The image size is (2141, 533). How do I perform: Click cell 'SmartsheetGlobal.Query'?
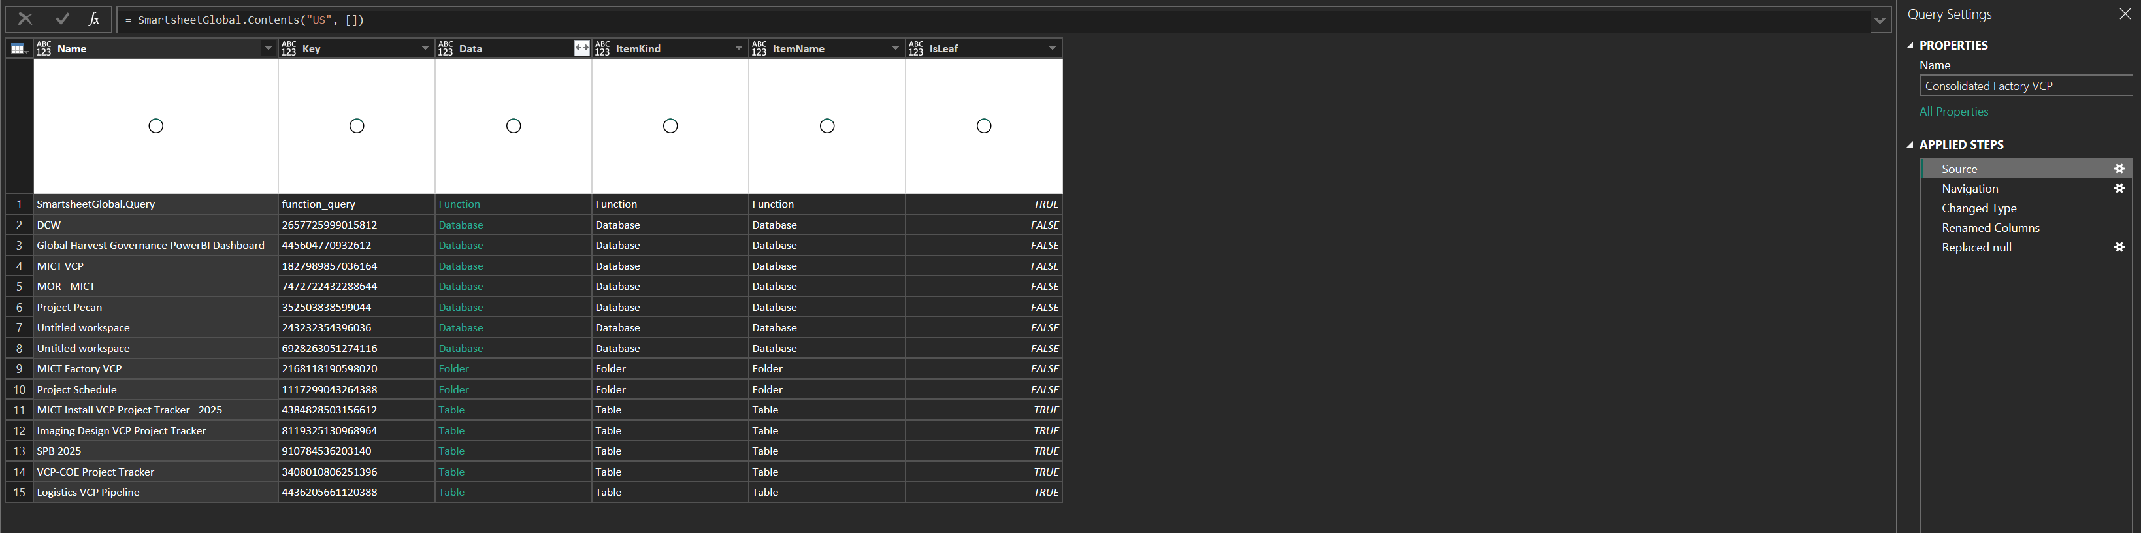tap(155, 204)
